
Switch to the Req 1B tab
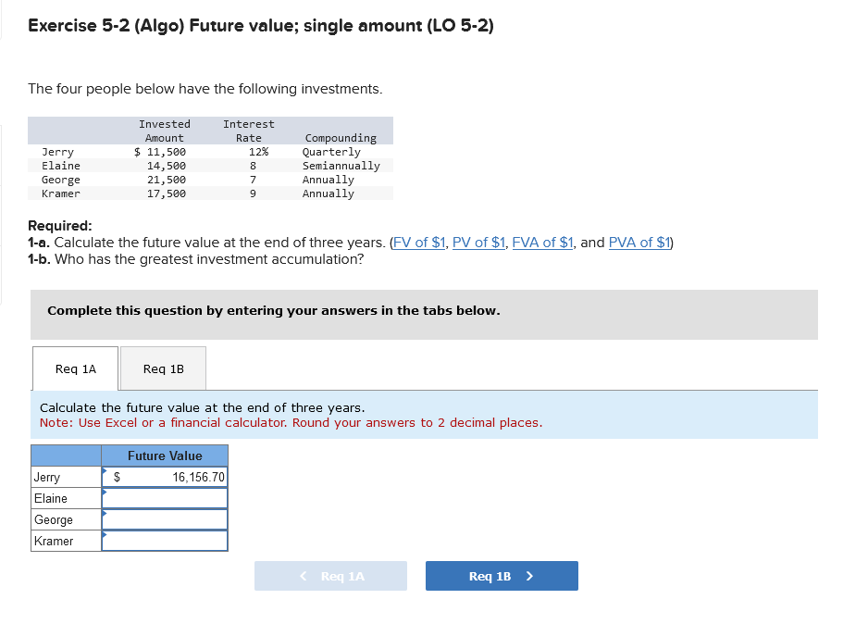(163, 368)
